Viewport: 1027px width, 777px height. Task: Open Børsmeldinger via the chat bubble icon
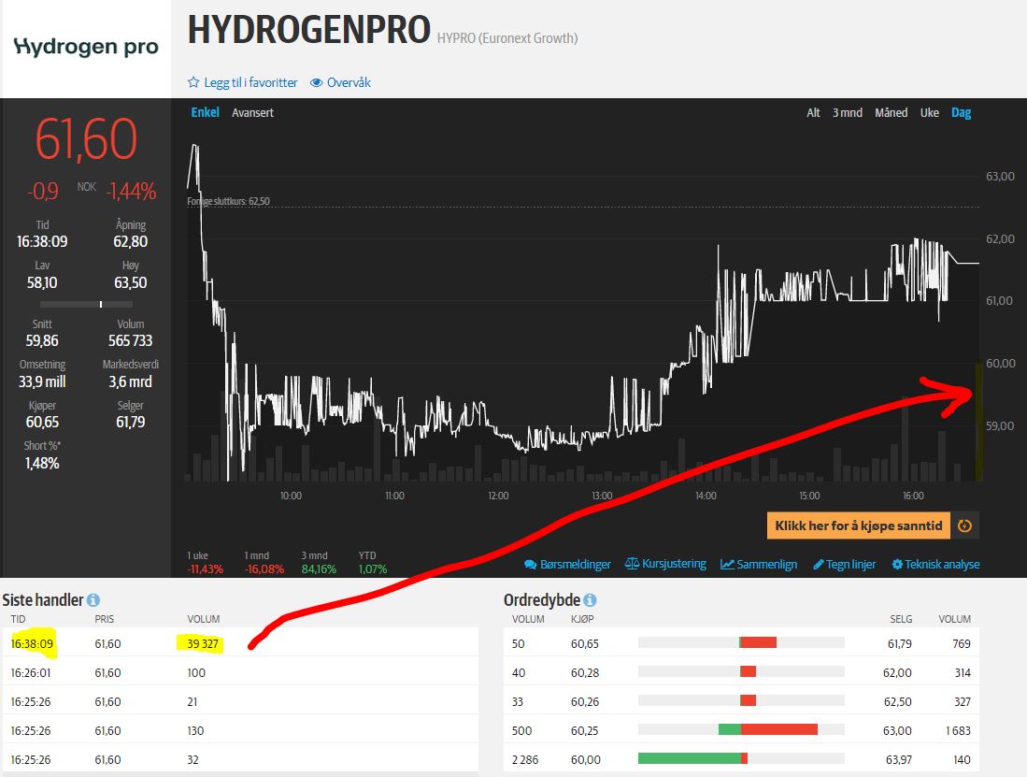[531, 564]
